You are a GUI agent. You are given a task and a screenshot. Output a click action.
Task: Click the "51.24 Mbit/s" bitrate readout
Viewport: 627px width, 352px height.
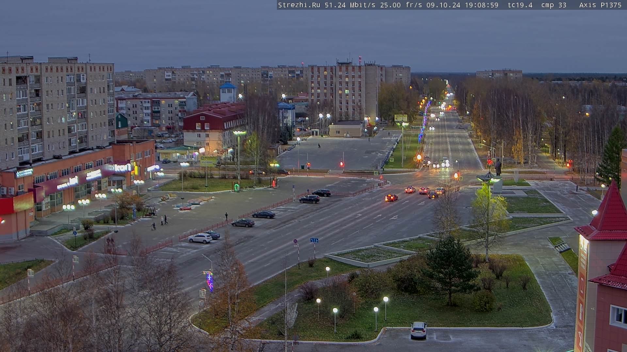[x=350, y=5]
